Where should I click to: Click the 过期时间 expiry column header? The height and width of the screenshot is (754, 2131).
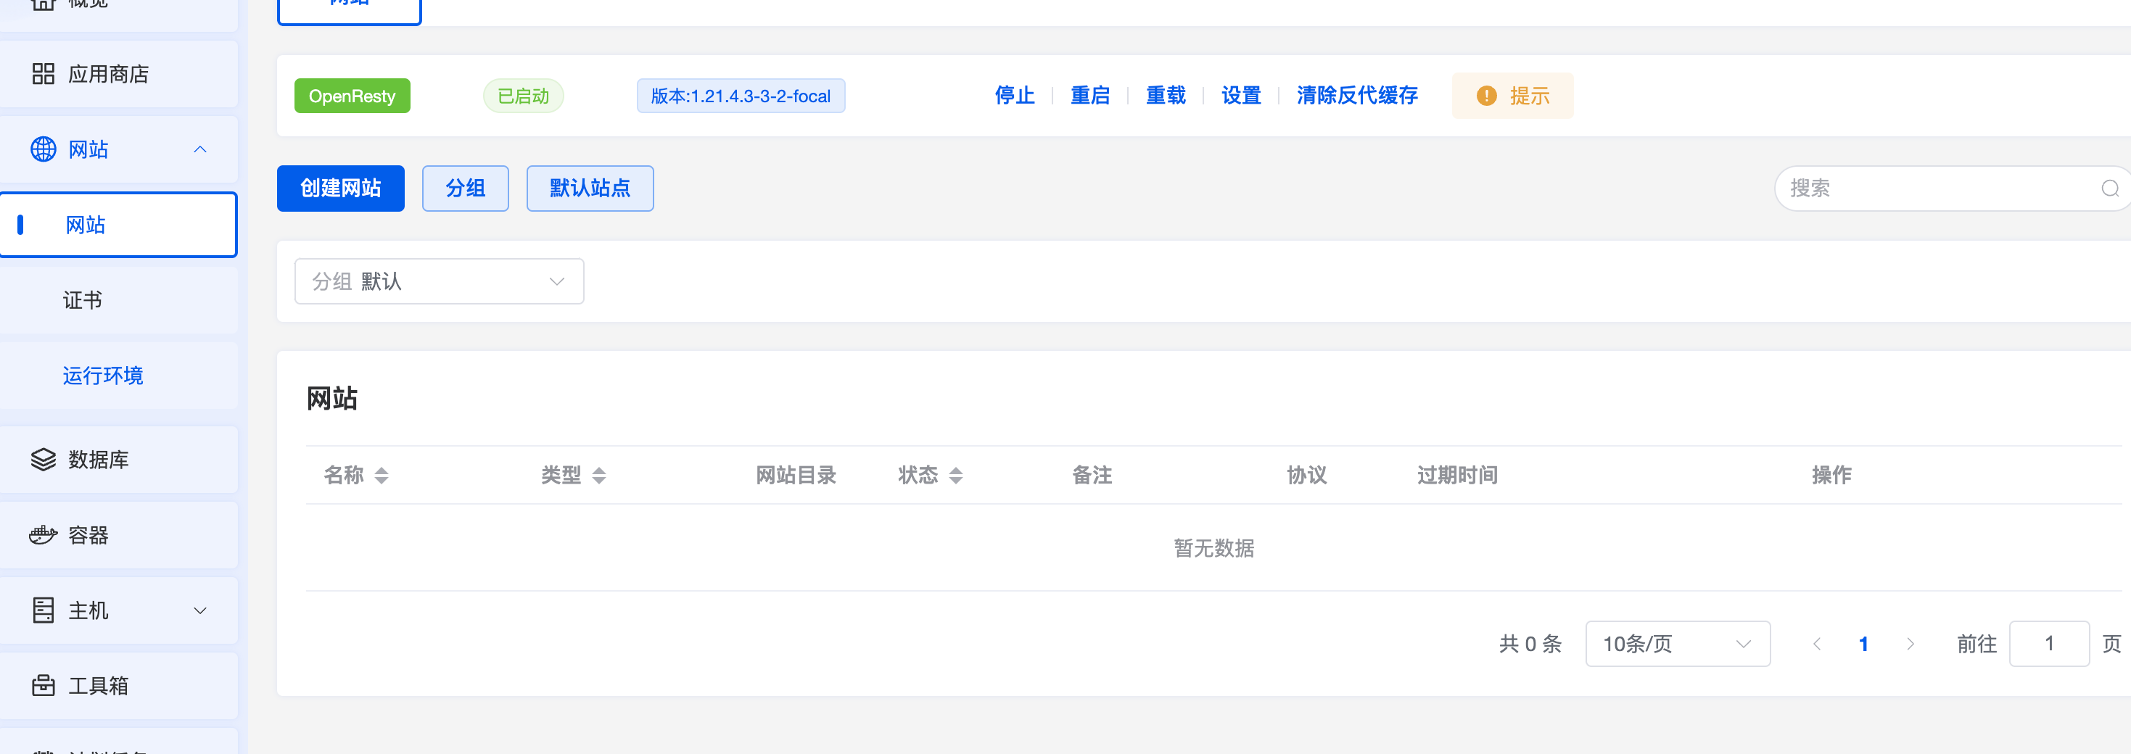(x=1458, y=476)
